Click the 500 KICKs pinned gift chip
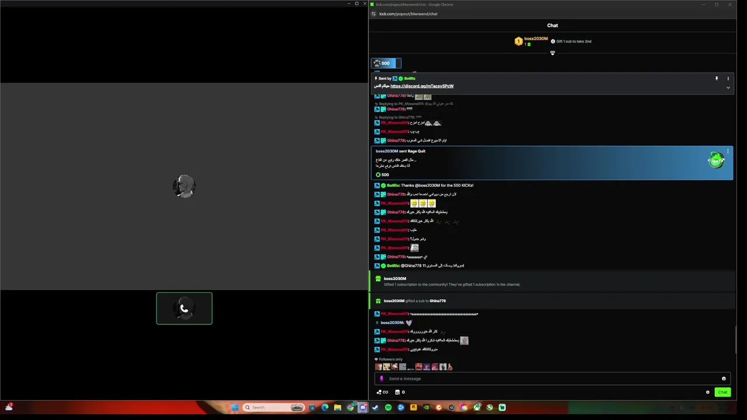 click(x=386, y=63)
